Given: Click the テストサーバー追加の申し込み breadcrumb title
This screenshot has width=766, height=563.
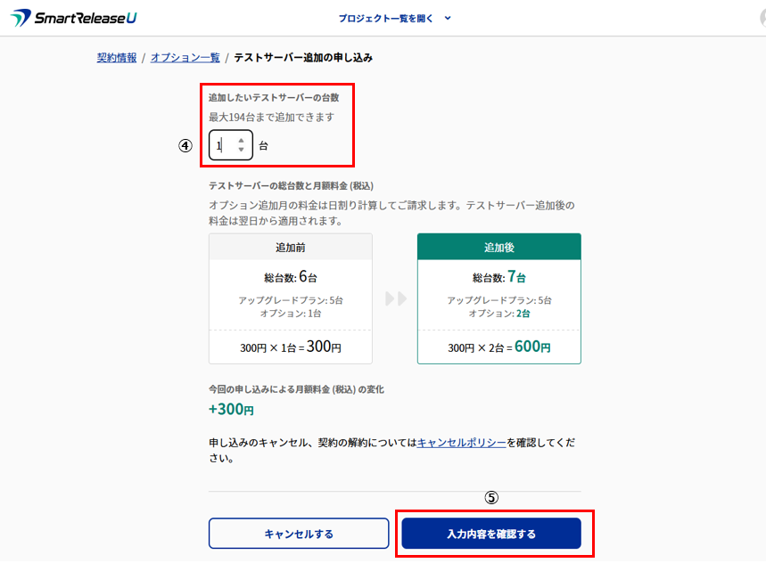Looking at the screenshot, I should click(303, 58).
